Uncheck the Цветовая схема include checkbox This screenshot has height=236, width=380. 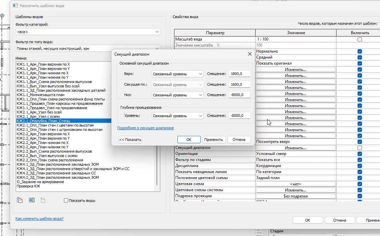360,184
